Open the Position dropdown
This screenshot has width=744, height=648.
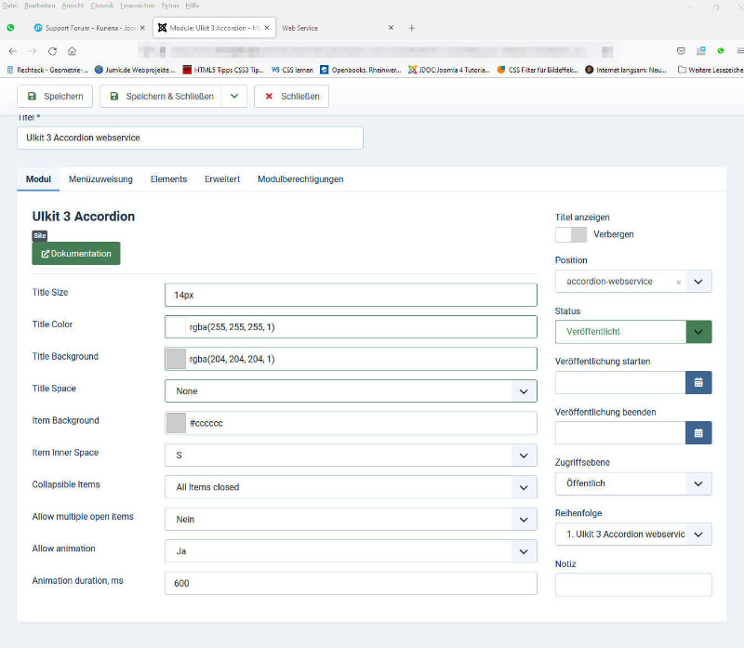[x=698, y=282]
